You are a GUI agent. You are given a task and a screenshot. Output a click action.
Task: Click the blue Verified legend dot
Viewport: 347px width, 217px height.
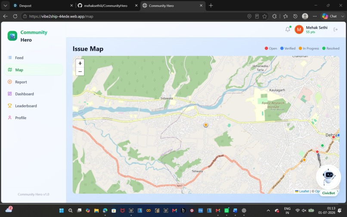pos(282,48)
